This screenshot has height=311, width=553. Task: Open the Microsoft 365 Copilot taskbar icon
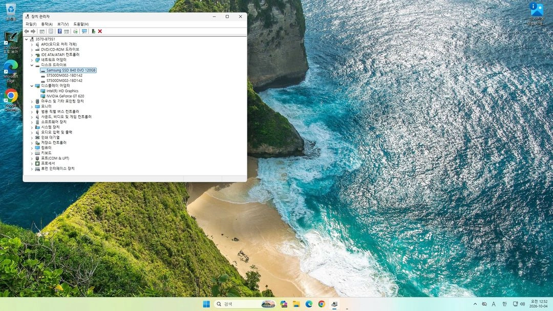(284, 304)
